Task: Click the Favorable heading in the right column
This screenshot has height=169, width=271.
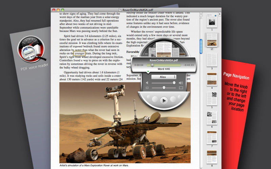Action: [133, 52]
